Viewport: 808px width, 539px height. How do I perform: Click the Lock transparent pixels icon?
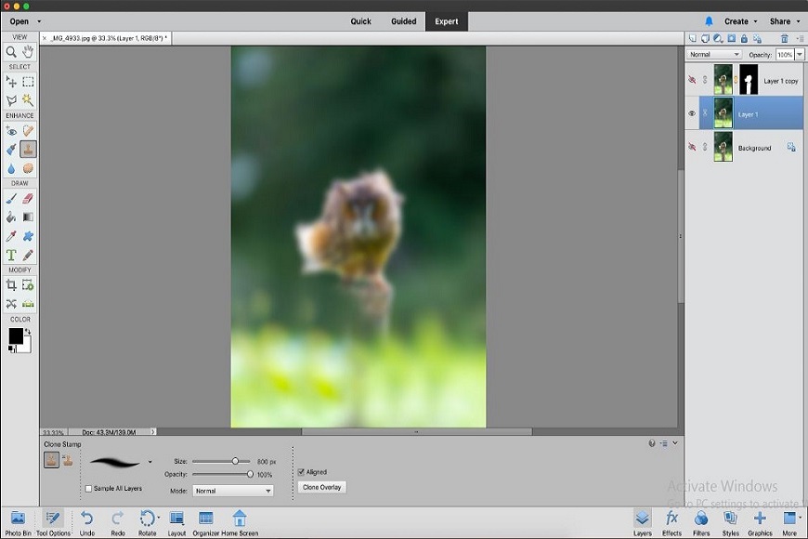tap(757, 39)
